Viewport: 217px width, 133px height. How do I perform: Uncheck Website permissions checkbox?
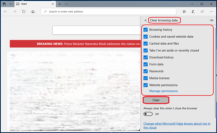146,85
